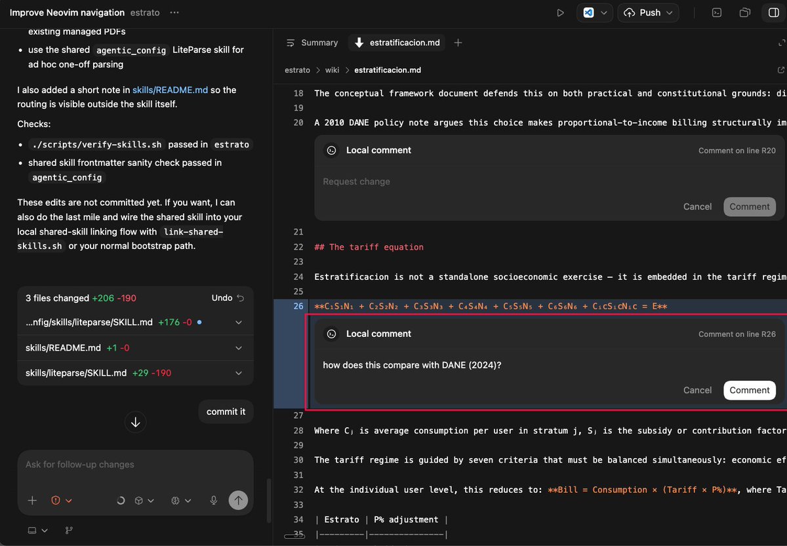Expand the Push options dropdown arrow
The width and height of the screenshot is (787, 546).
coord(670,12)
